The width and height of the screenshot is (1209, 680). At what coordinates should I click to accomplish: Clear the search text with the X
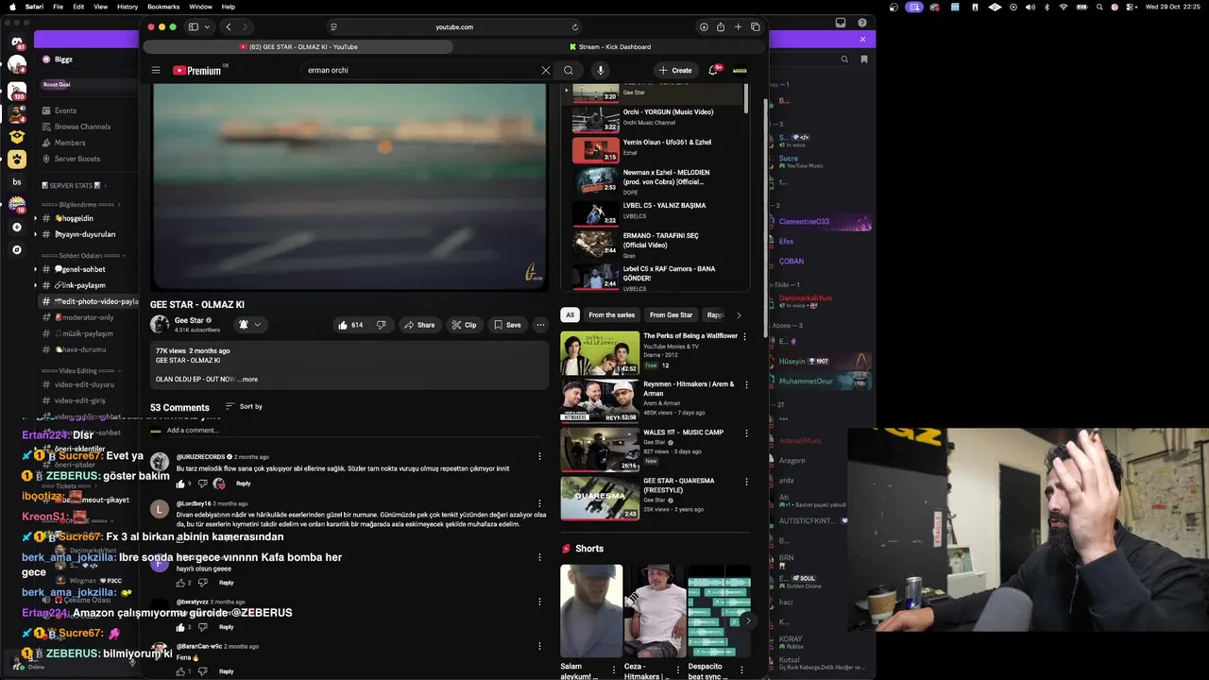pyautogui.click(x=545, y=70)
